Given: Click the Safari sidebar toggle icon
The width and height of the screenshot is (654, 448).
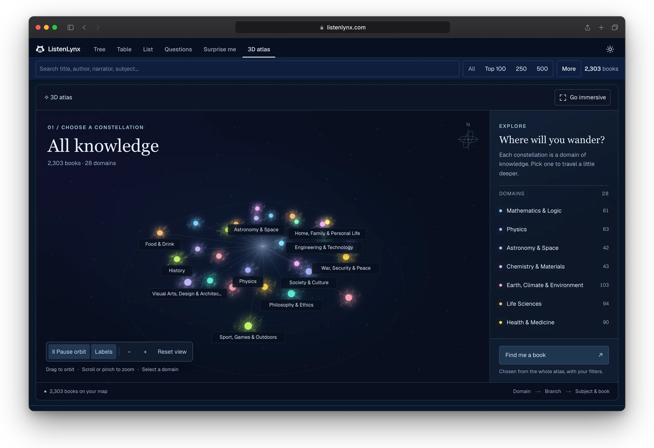Looking at the screenshot, I should (70, 27).
